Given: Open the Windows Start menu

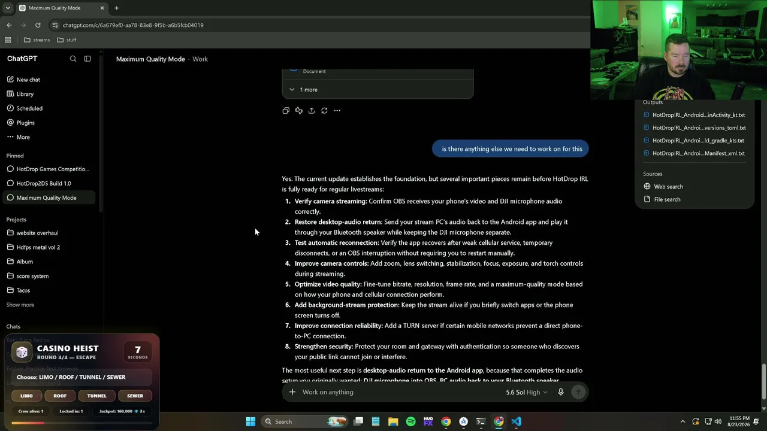Looking at the screenshot, I should pos(250,421).
